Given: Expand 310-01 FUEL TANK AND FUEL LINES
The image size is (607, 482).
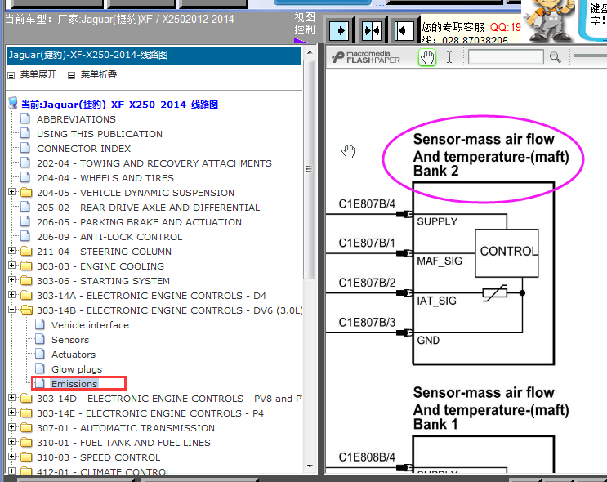Looking at the screenshot, I should coord(12,442).
